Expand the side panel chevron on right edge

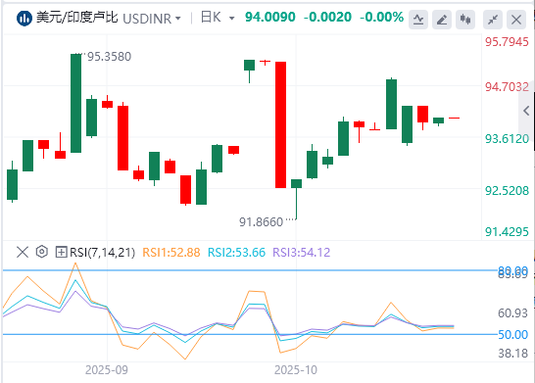point(526,111)
